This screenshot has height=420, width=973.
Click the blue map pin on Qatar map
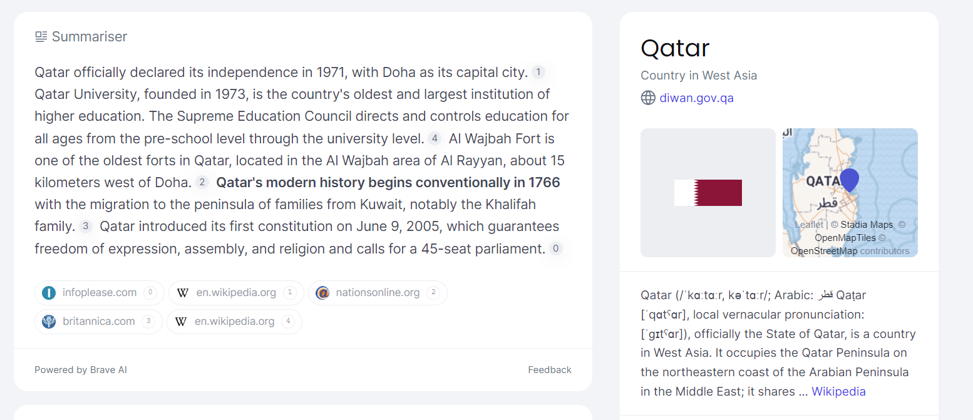[x=849, y=180]
